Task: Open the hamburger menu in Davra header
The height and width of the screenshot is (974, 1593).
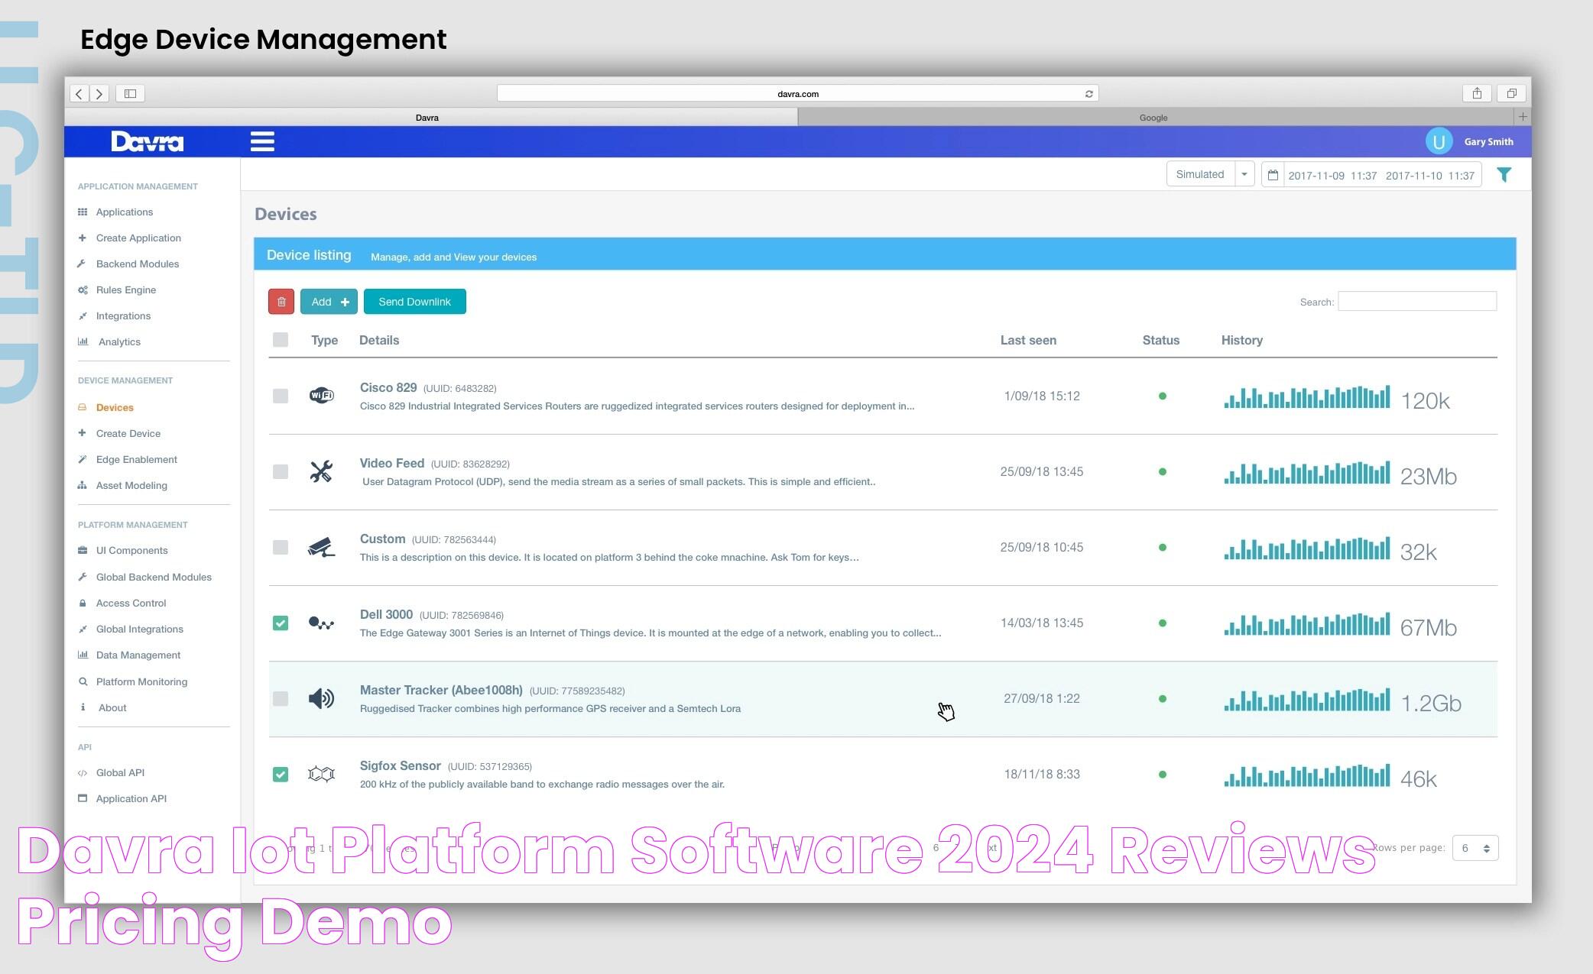Action: click(x=262, y=141)
